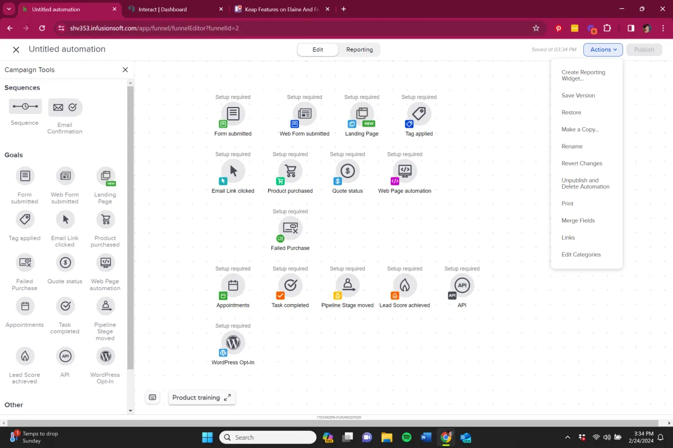Select the Failed Purchase node on canvas

click(290, 228)
